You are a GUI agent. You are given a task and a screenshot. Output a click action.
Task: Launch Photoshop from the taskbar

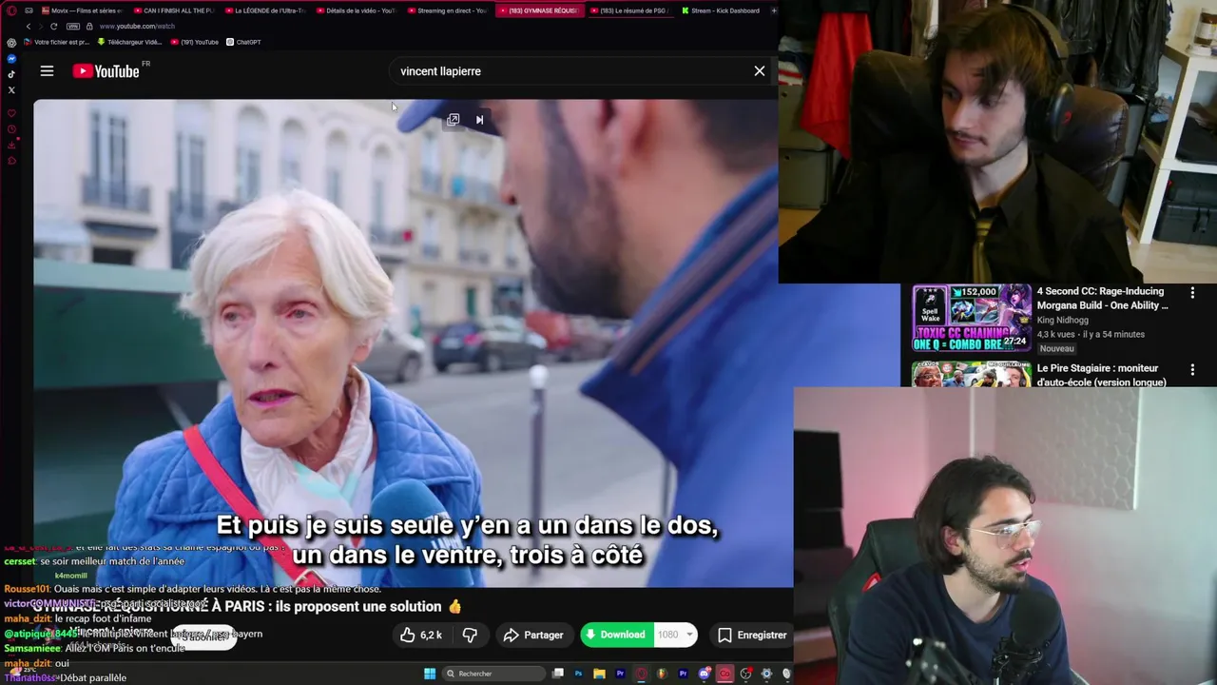[x=578, y=674]
